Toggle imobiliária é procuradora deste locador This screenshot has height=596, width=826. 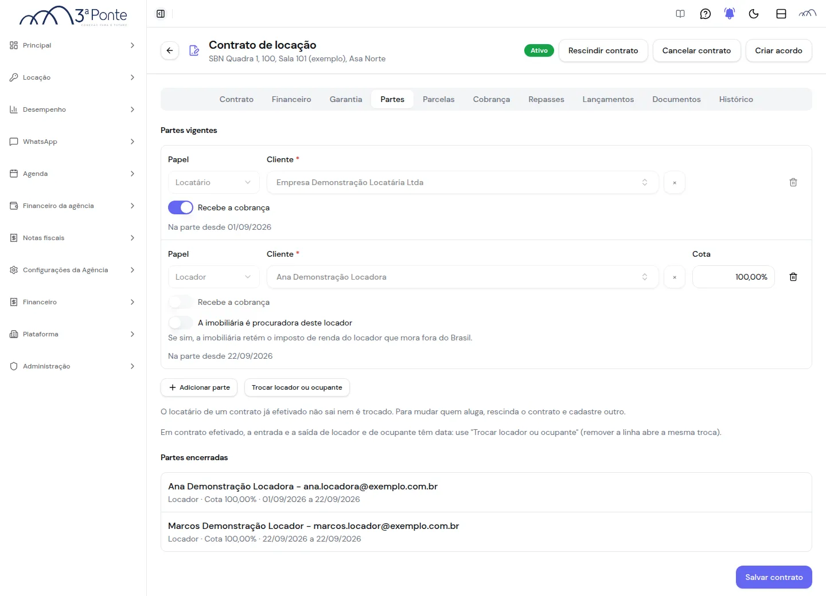[181, 323]
